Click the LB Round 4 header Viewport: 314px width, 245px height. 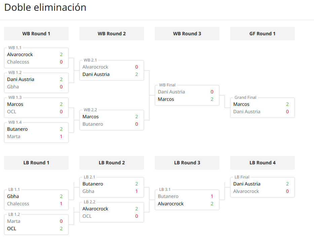click(263, 163)
